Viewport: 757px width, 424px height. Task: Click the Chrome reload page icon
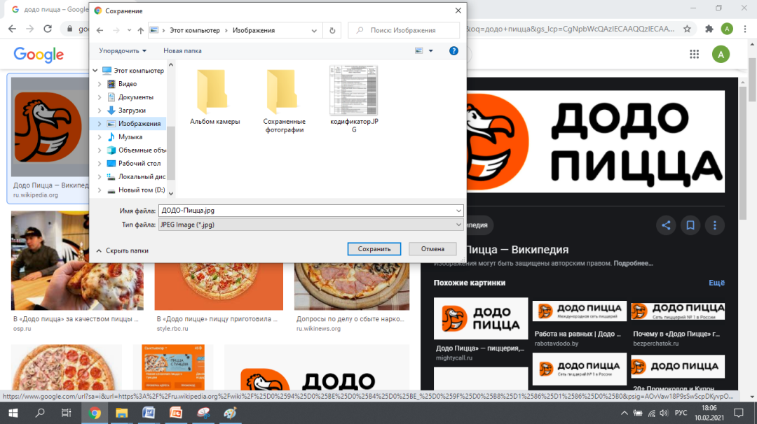(x=48, y=29)
